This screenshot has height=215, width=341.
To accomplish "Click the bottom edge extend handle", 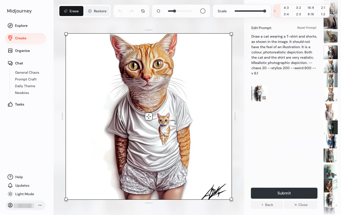I will pyautogui.click(x=149, y=203).
